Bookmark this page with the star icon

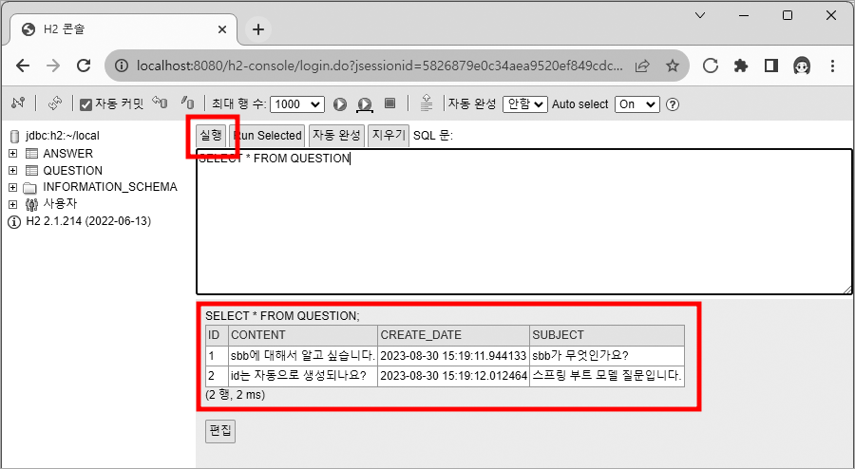coord(673,66)
